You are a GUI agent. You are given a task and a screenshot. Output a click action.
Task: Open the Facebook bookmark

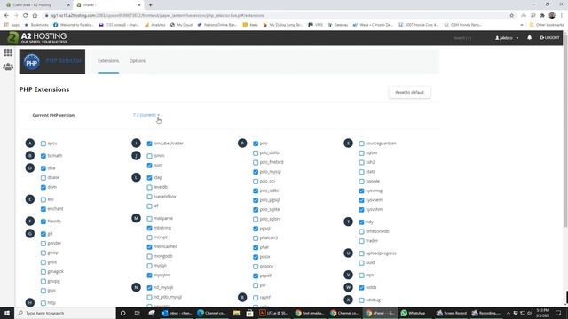click(x=73, y=25)
